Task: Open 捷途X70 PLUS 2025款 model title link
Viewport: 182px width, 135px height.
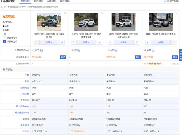Action: [49, 36]
